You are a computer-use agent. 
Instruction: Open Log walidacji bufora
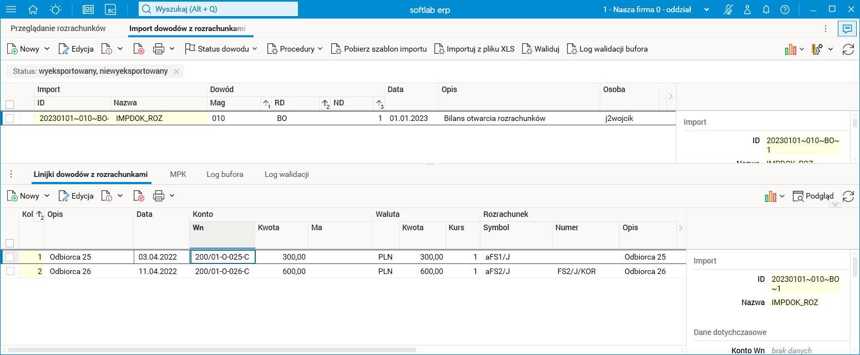(607, 49)
